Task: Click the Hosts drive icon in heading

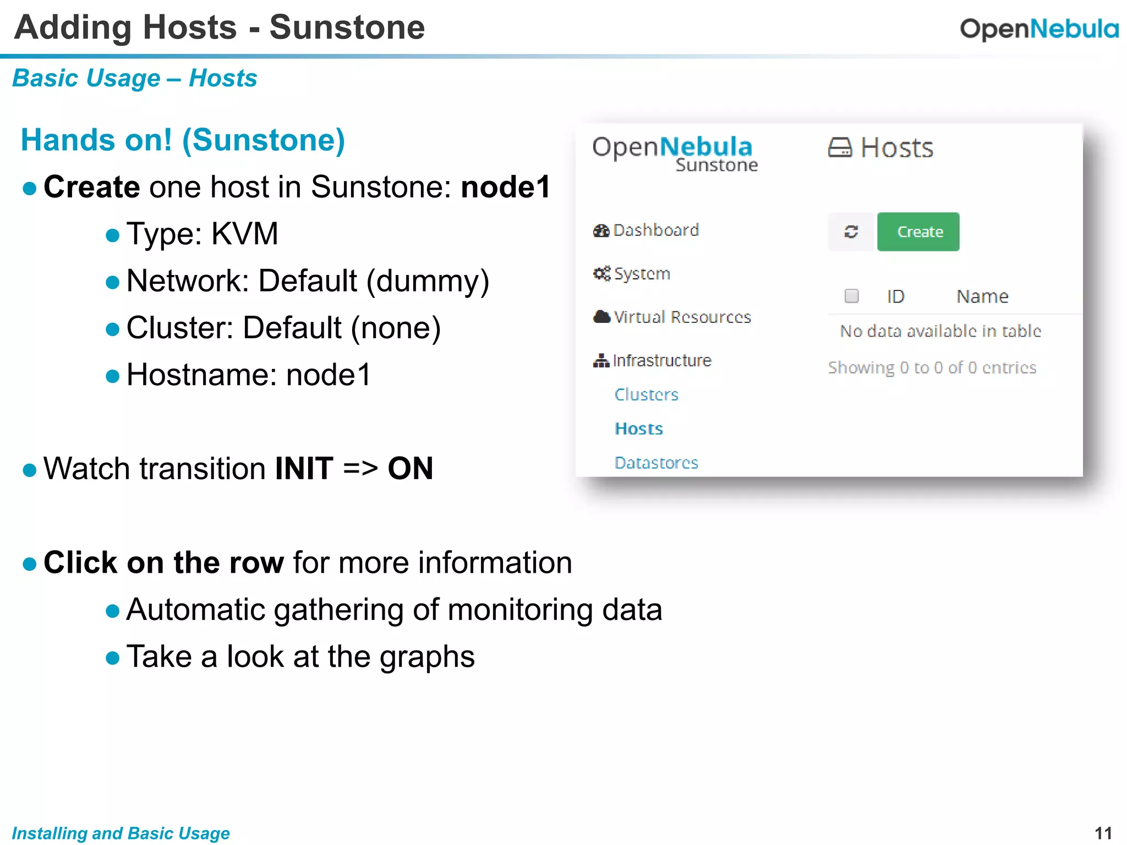Action: coord(840,147)
